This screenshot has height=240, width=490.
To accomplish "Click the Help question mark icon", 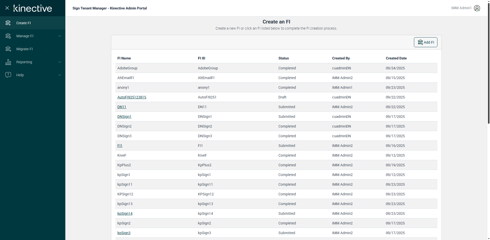I will point(8,75).
